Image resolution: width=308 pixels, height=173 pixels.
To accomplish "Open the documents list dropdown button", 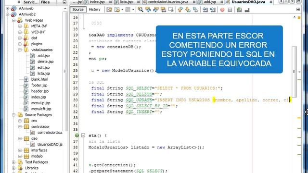I will (293, 1).
